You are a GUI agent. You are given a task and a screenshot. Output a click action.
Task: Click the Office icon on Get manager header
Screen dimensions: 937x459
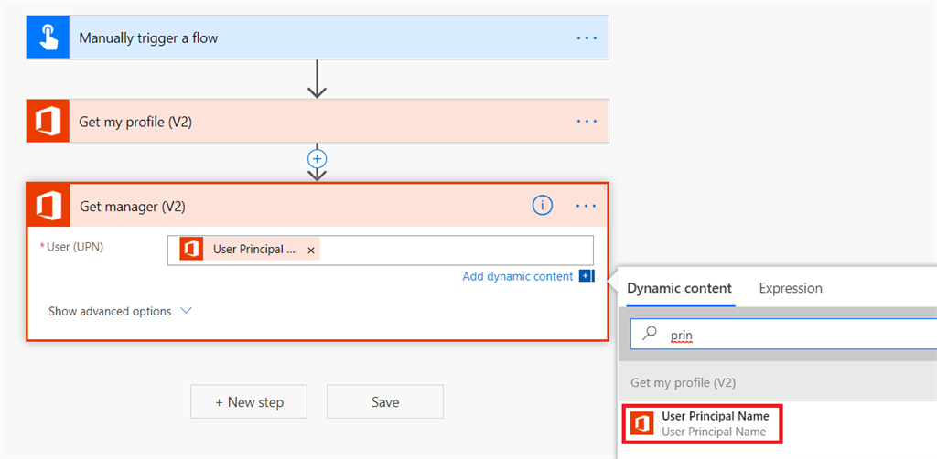48,206
